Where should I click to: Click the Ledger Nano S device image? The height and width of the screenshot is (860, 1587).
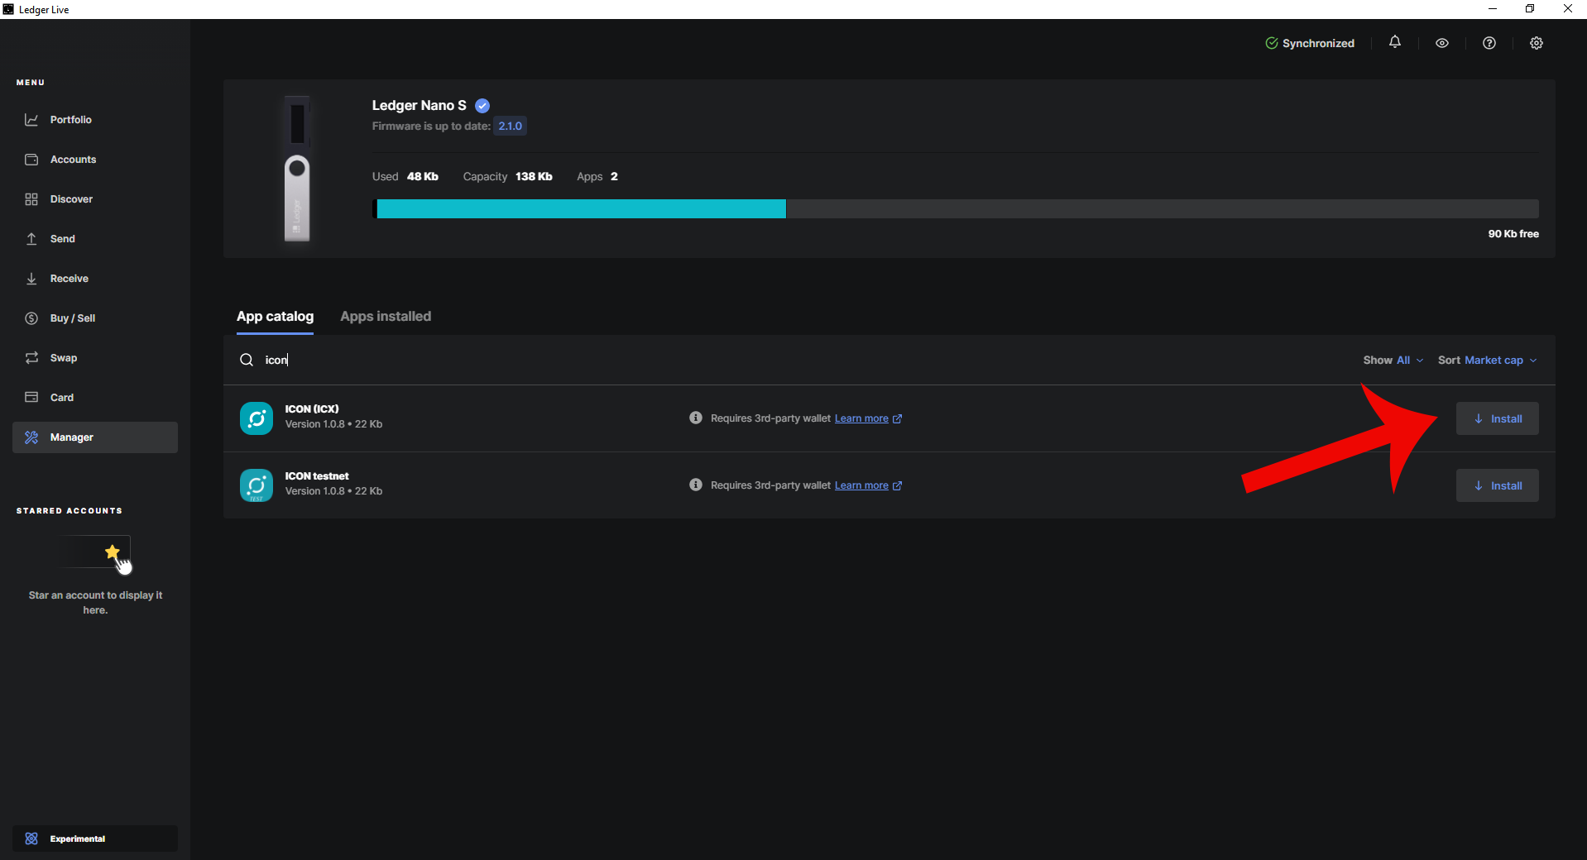pyautogui.click(x=297, y=170)
